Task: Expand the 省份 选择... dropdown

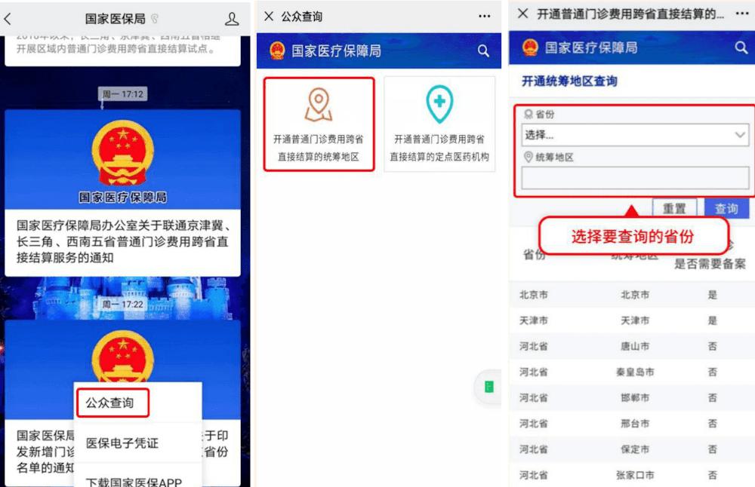Action: pos(635,135)
